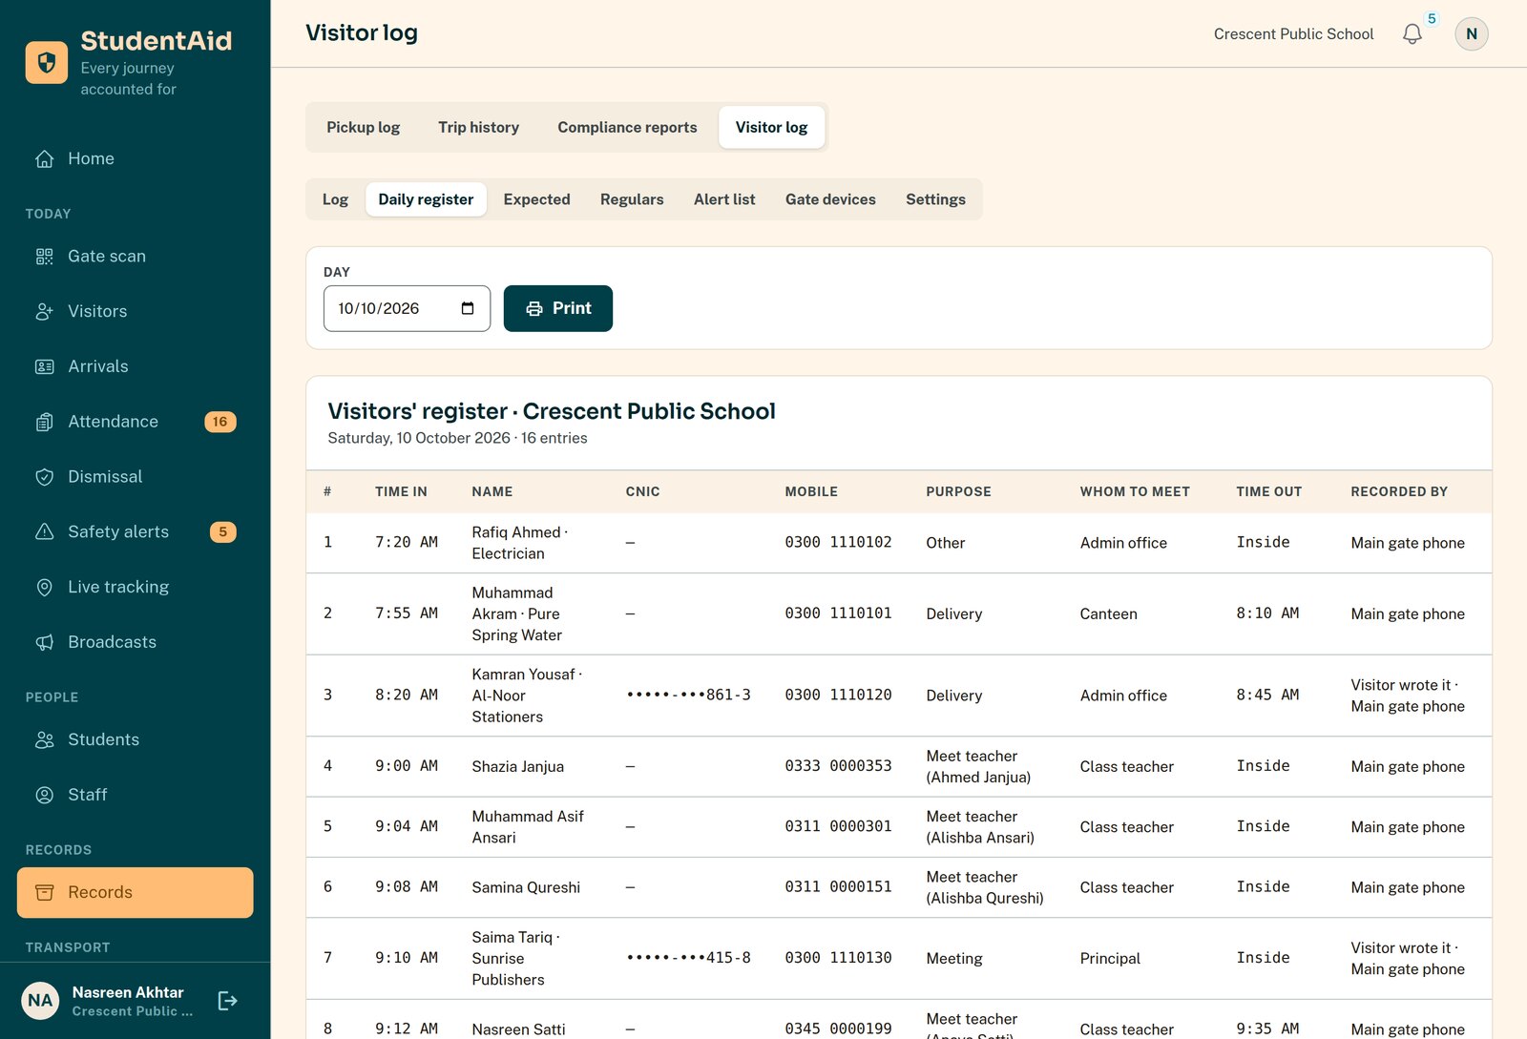Open Home from the sidebar
1527x1039 pixels.
[135, 158]
